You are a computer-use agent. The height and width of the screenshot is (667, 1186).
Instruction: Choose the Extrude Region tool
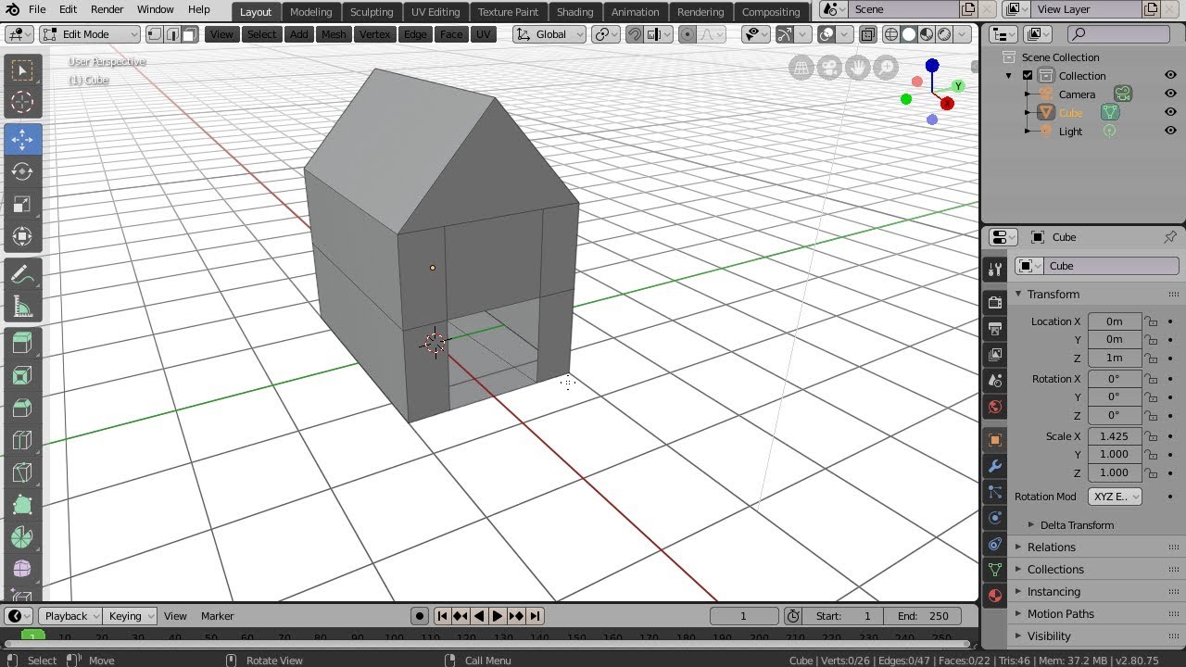pos(22,344)
